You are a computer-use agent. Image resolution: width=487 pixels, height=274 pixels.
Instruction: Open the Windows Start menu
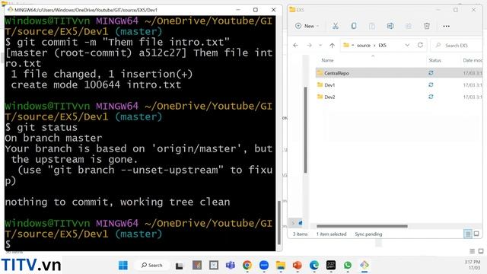click(x=123, y=266)
